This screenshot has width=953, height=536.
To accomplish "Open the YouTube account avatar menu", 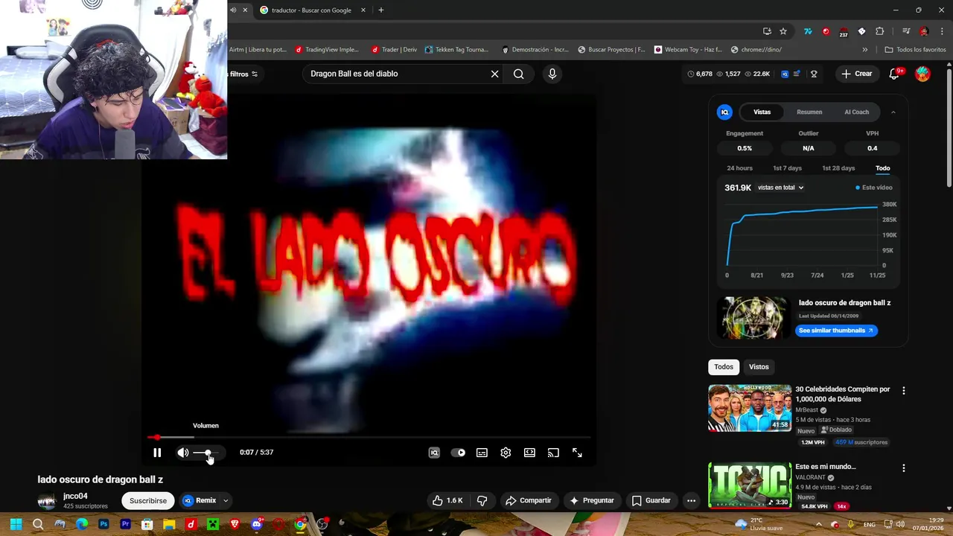I will [922, 74].
